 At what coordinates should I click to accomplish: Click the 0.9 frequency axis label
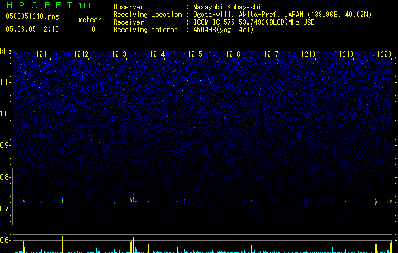[6, 145]
